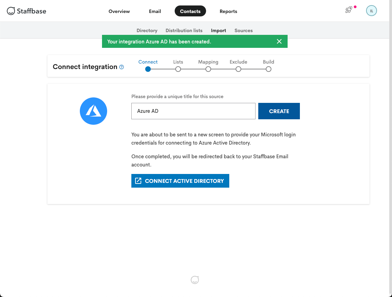Open the Email menu
Screen dimensions: 392x297
(155, 11)
